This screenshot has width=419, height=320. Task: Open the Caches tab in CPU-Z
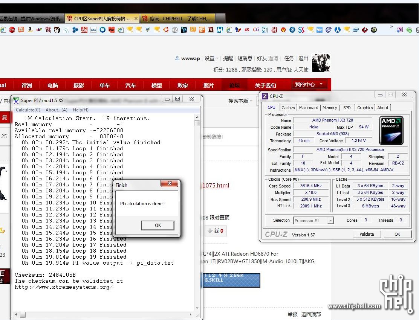point(288,108)
